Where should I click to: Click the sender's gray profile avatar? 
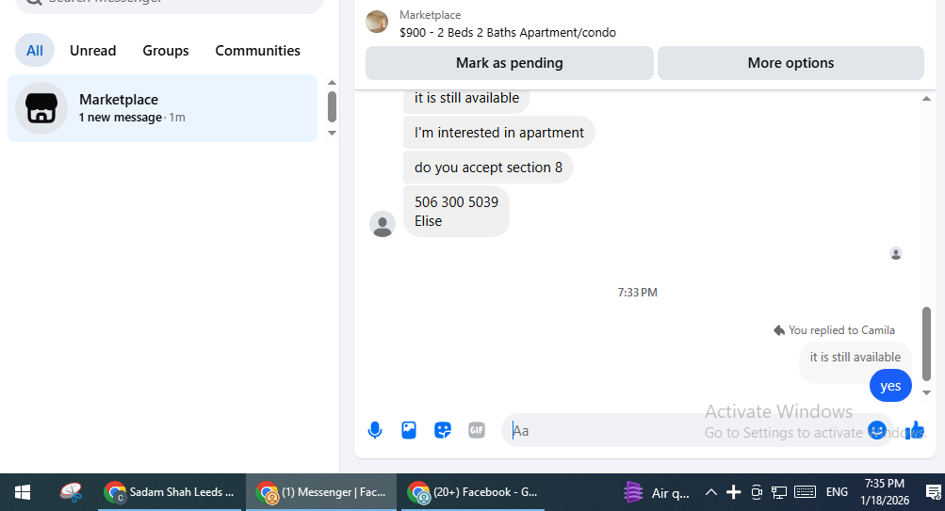(x=383, y=224)
